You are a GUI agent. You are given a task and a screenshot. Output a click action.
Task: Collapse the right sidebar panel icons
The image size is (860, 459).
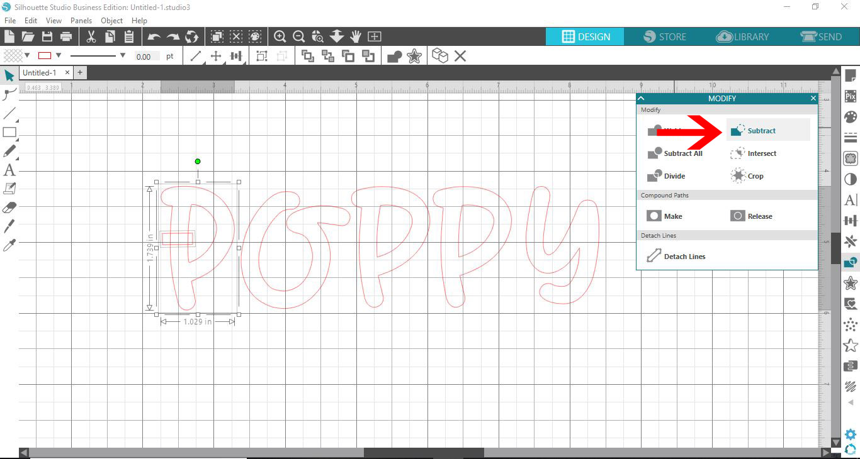[x=851, y=402]
